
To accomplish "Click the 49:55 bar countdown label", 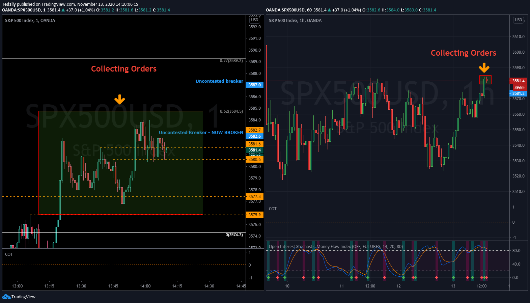I will click(x=519, y=88).
